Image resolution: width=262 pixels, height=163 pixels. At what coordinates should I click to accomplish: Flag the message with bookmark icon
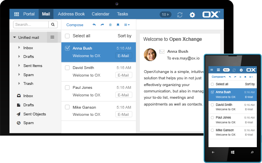click(118, 25)
